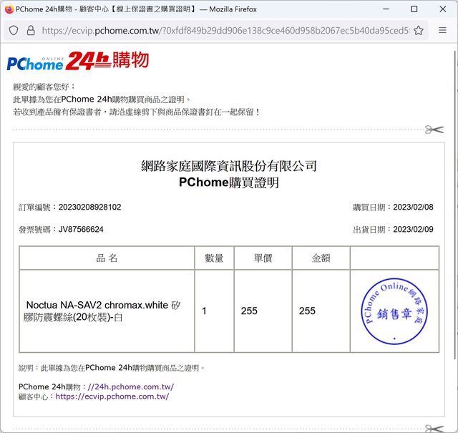
Task: Click the PChome購買證明 heading
Action: 229,183
